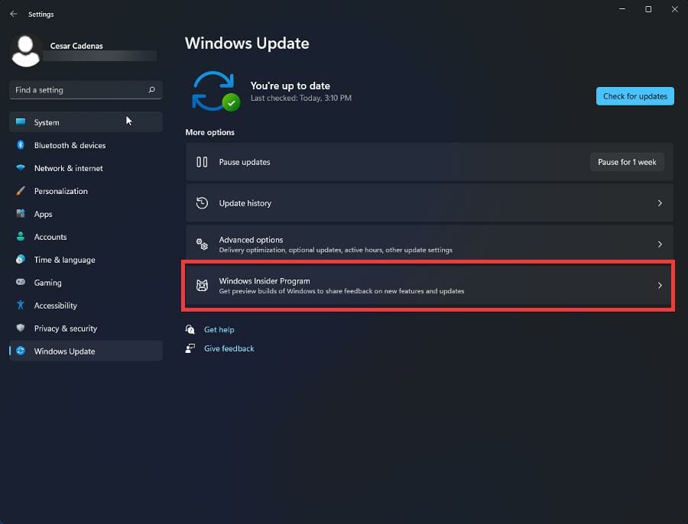
Task: Click the Bluetooth icon in sidebar
Action: pos(21,144)
